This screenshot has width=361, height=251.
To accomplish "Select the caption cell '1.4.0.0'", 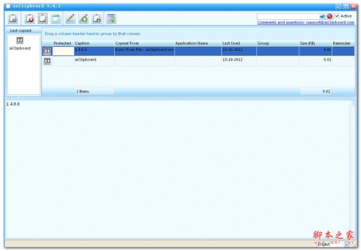I will pos(94,51).
